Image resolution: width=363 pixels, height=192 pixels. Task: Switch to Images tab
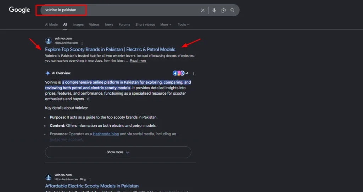coord(78,24)
